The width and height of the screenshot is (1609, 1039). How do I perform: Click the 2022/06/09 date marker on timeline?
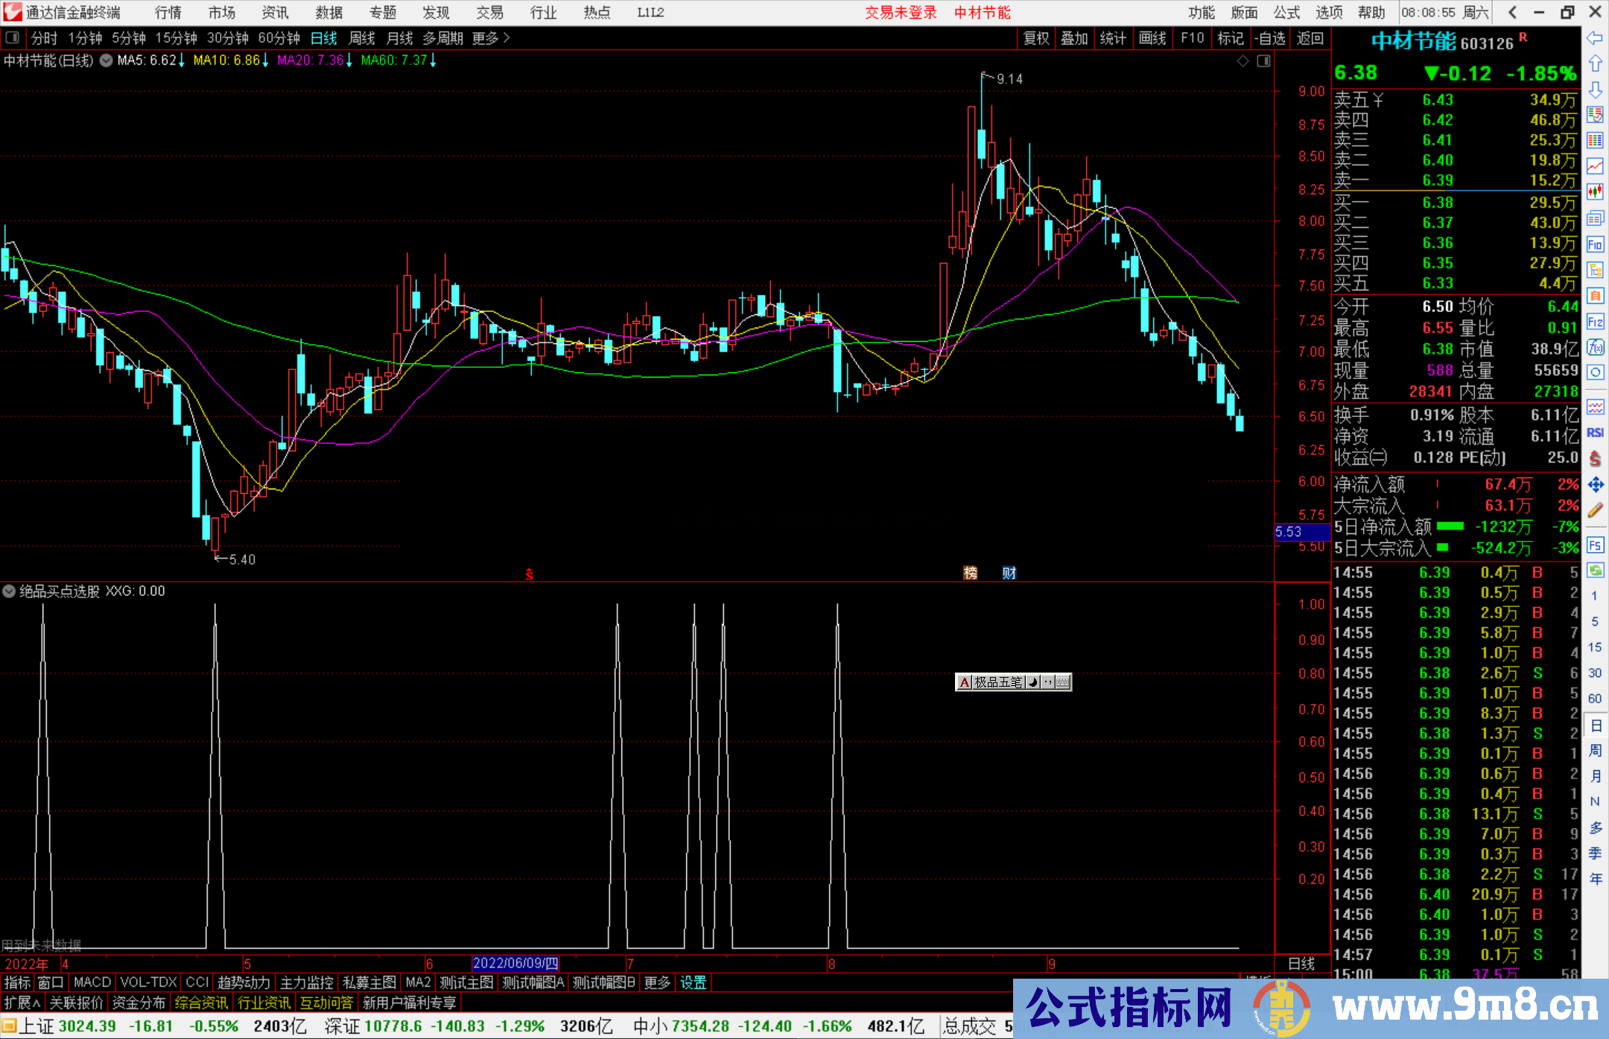tap(515, 964)
